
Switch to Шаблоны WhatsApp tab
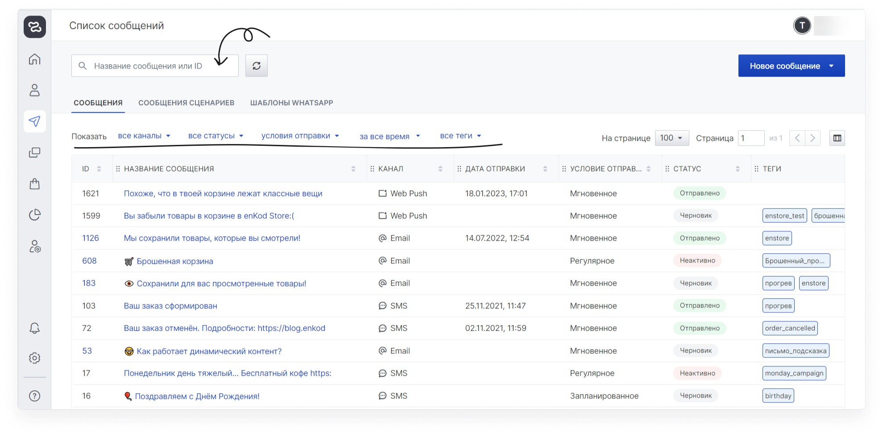click(x=291, y=103)
